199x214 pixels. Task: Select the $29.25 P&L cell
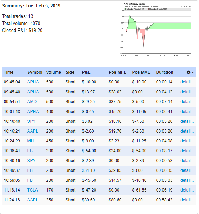[88, 102]
